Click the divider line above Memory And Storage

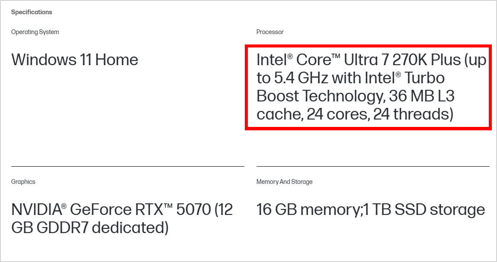[373, 166]
